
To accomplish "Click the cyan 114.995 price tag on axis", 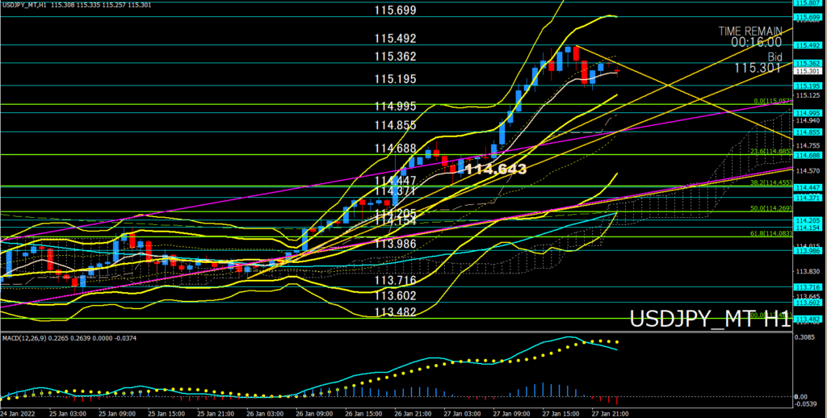I will [808, 113].
